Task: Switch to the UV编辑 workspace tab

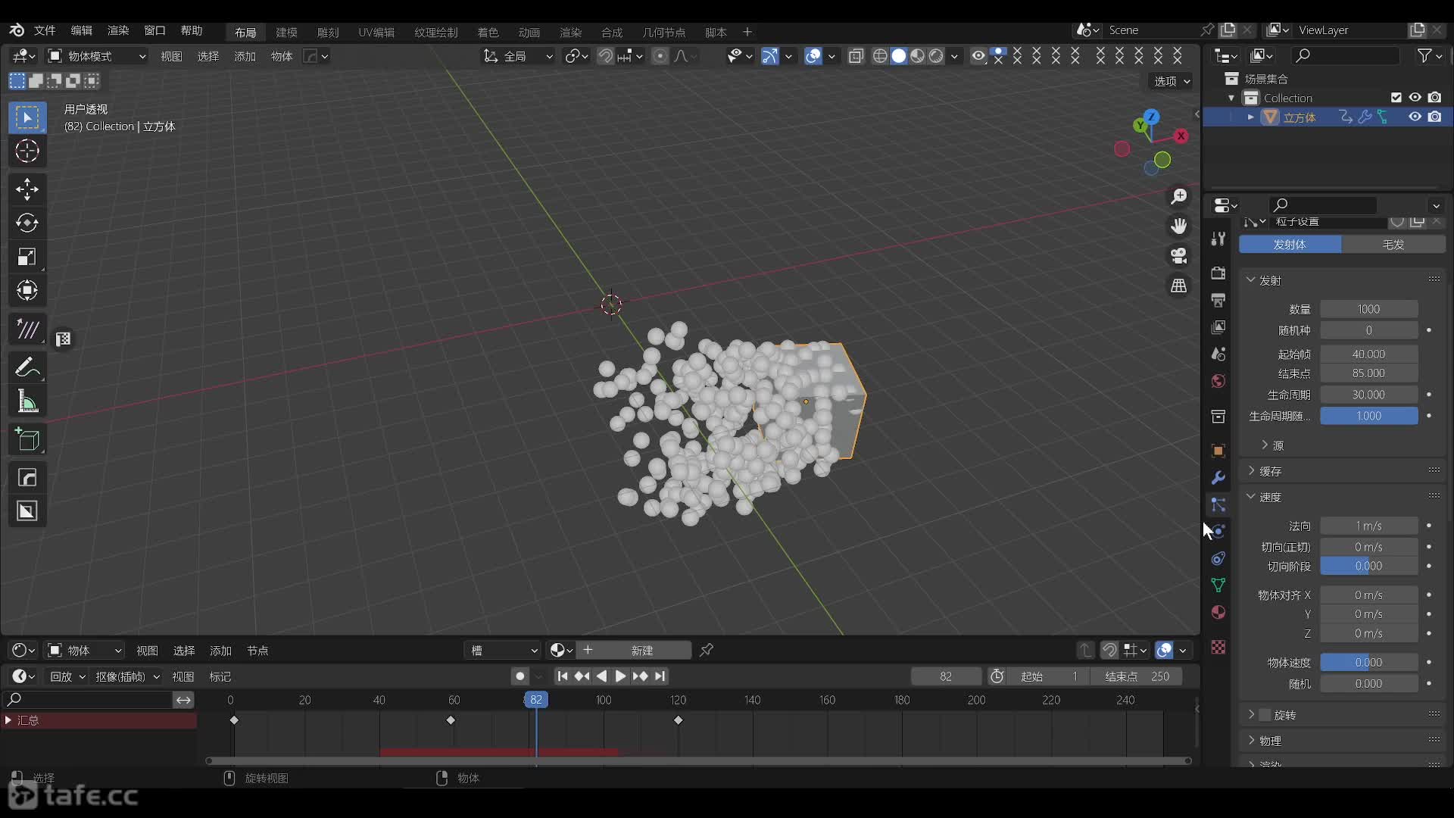Action: tap(376, 32)
